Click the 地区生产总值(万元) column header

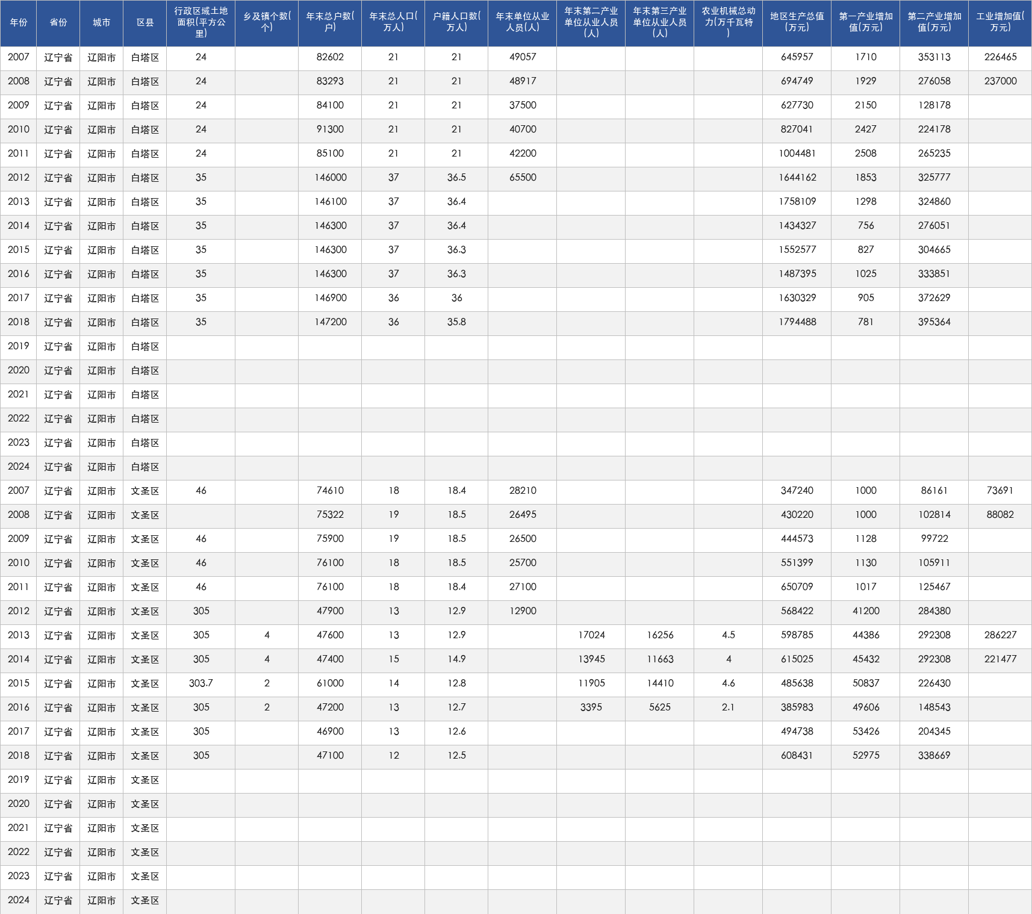pos(797,23)
